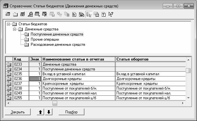Click the Код column header

tap(21, 59)
